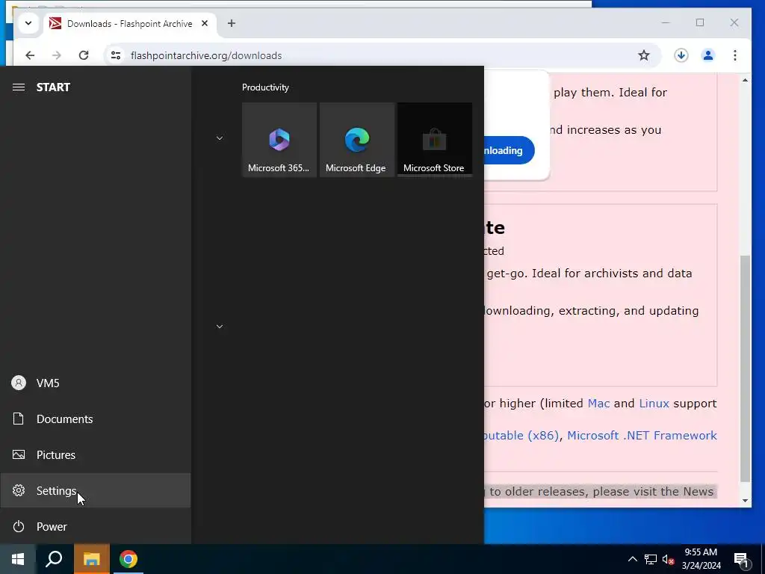
Task: Go back in the Chrome browser
Action: tap(30, 55)
